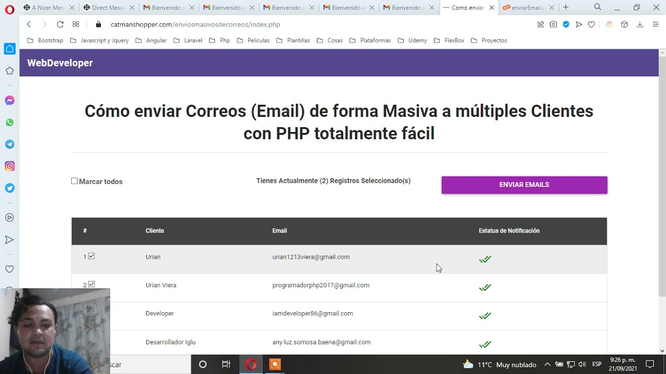Open Opera from the taskbar
This screenshot has width=666, height=374.
point(251,365)
